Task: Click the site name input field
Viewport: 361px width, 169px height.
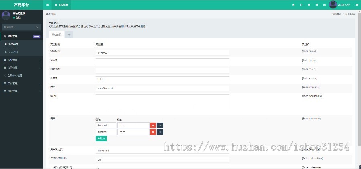Action: coord(162,52)
